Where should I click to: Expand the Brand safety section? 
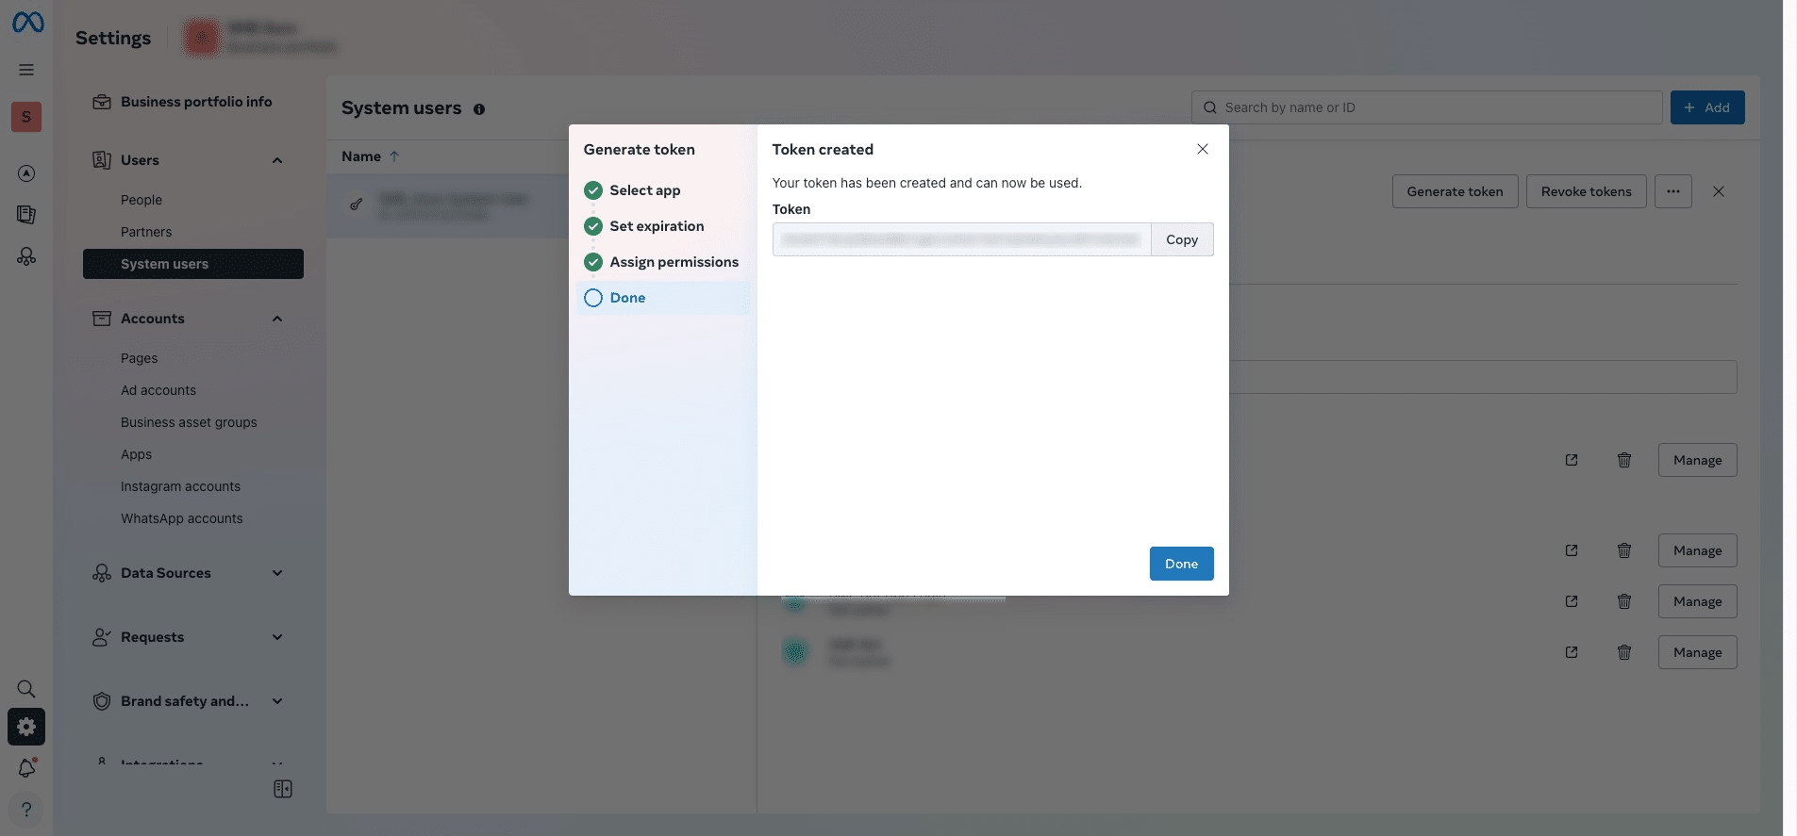tap(277, 701)
